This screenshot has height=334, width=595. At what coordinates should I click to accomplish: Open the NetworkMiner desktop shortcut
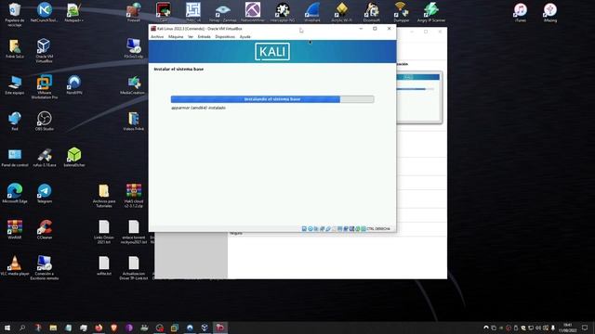pos(253,12)
